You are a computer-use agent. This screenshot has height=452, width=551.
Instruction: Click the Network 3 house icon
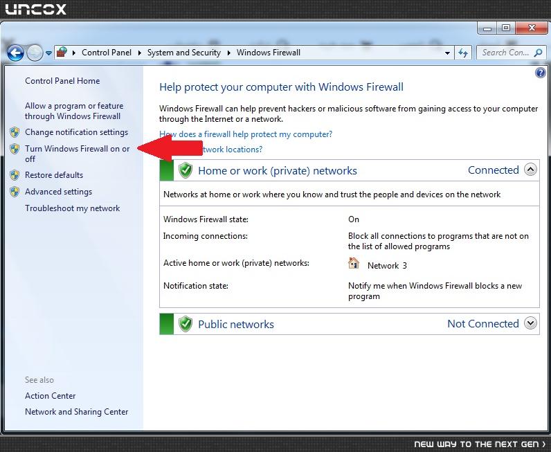tap(354, 263)
